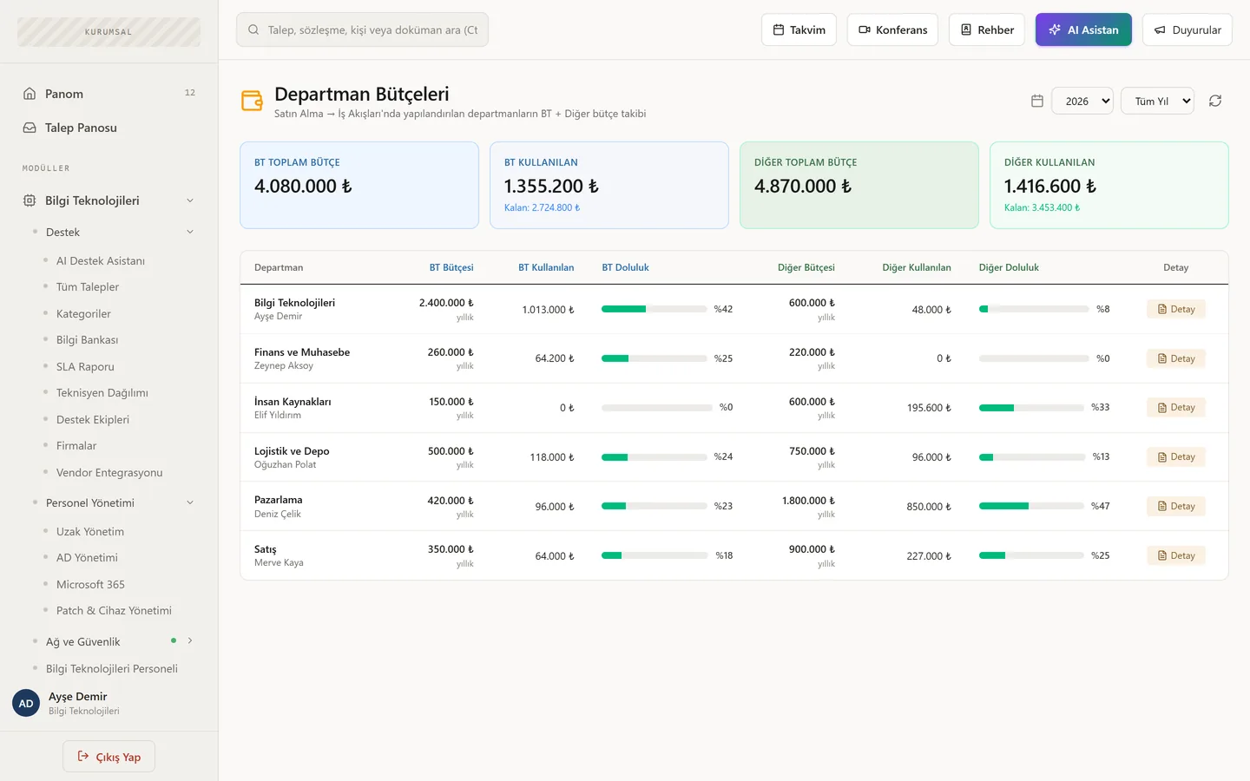Open Patch & Cihaz Yönetimi
The image size is (1250, 781).
(x=114, y=611)
